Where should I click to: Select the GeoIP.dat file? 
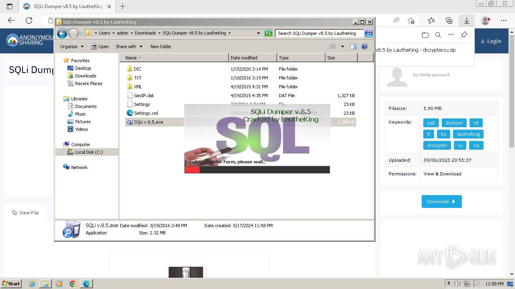point(144,96)
